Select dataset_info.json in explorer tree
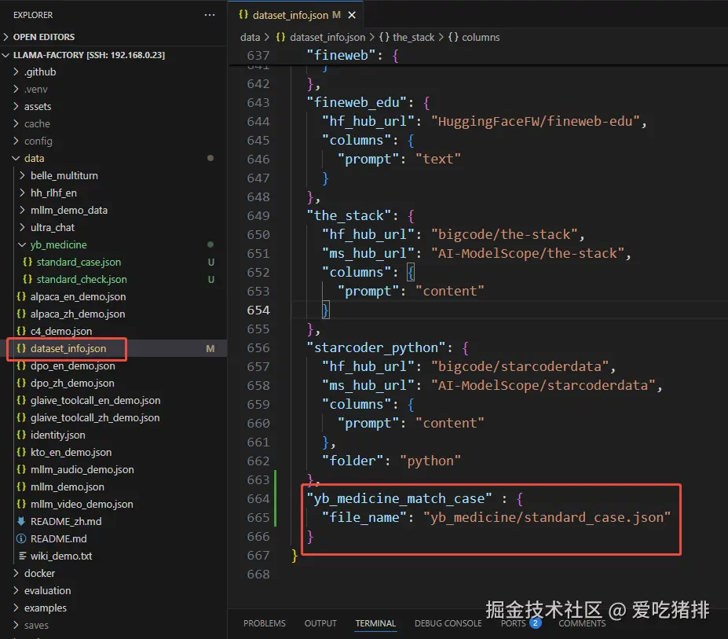Screen dimensions: 728x639 (x=68, y=348)
